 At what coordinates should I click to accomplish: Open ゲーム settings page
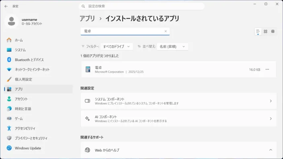pyautogui.click(x=39, y=118)
